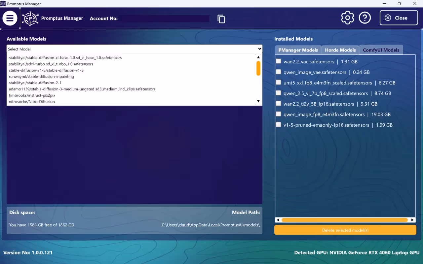Image resolution: width=423 pixels, height=264 pixels.
Task: Click the installed models horizontal scrollbar
Action: 345,220
